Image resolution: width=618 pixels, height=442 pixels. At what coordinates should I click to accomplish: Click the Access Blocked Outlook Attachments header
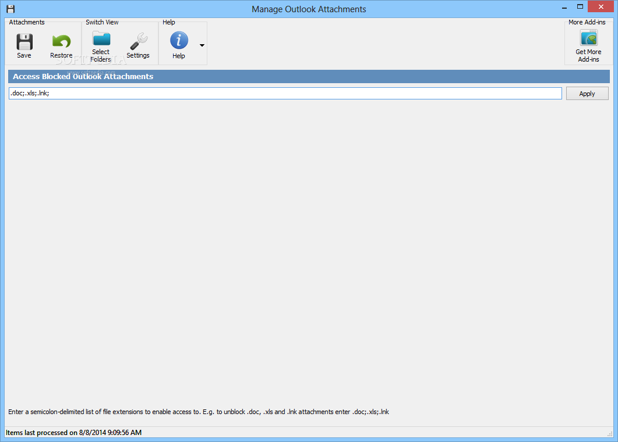(309, 76)
